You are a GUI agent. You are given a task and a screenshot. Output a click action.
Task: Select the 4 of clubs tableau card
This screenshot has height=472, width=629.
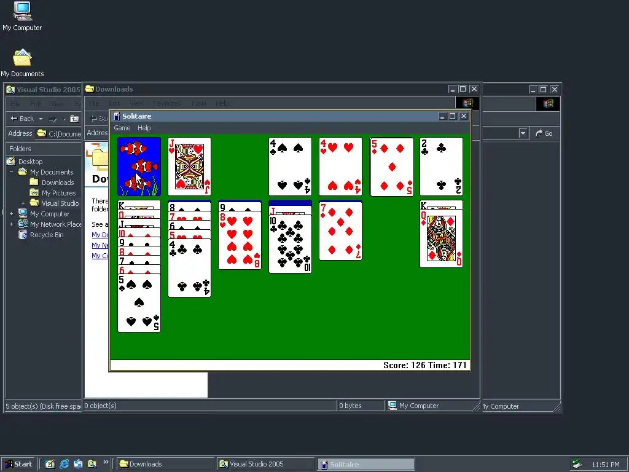[189, 268]
